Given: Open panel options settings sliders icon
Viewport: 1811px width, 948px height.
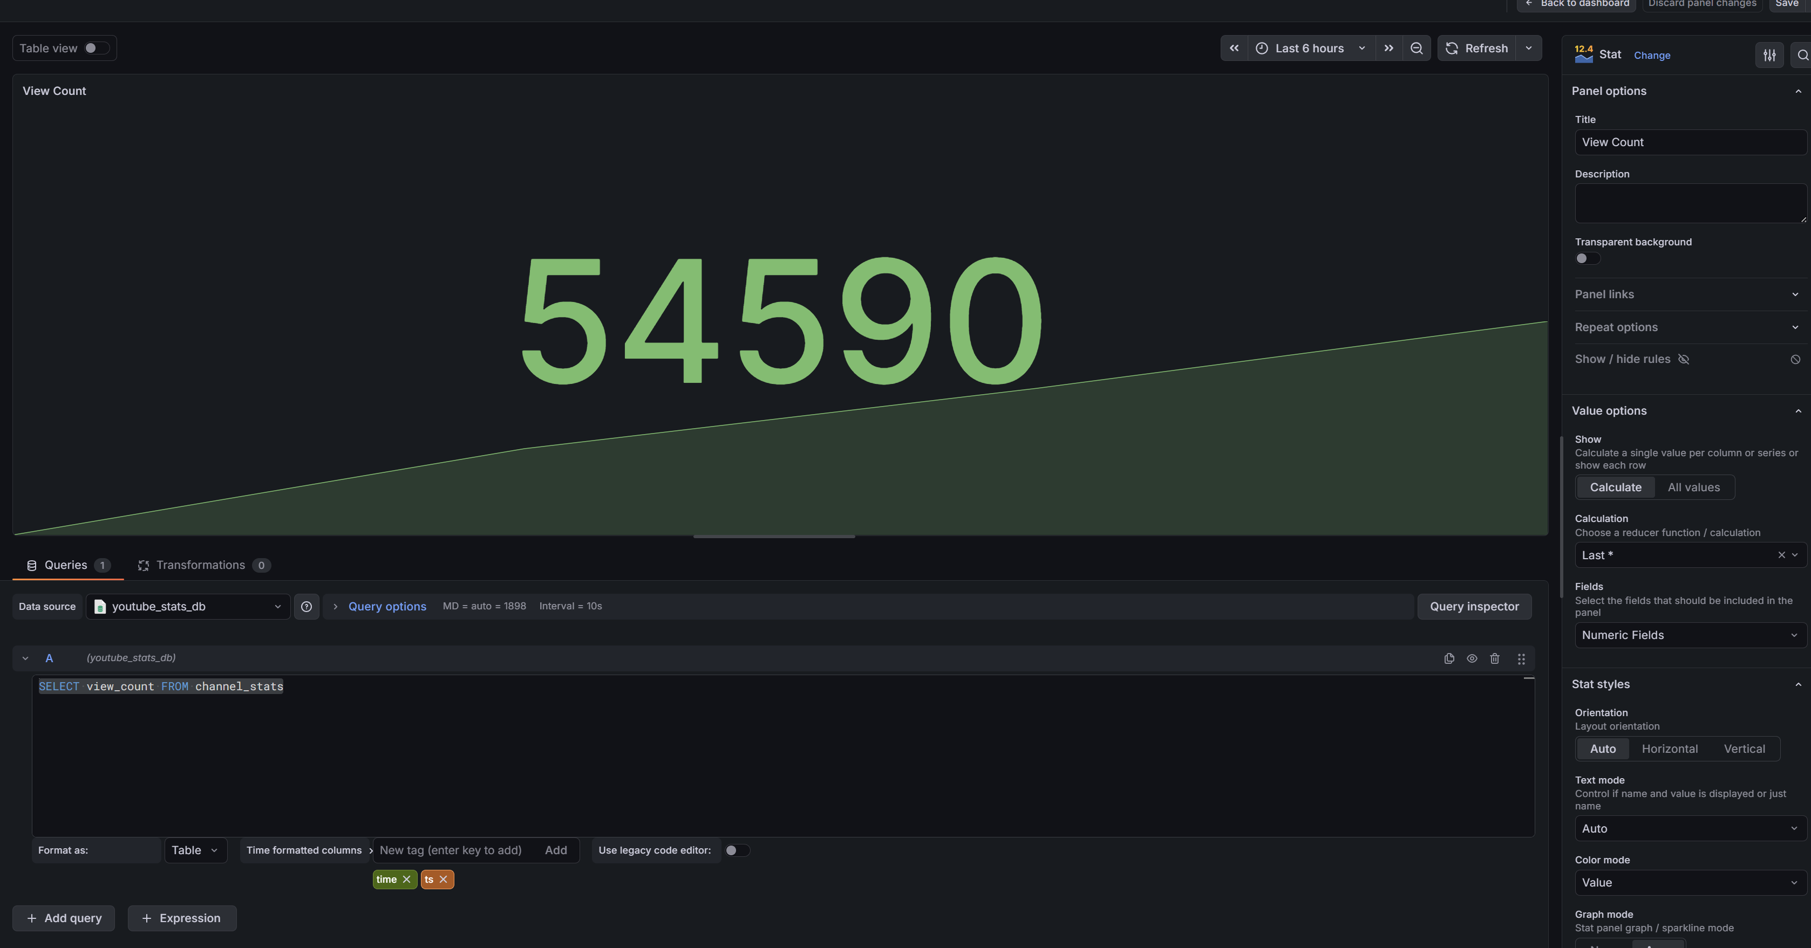Looking at the screenshot, I should (1769, 55).
